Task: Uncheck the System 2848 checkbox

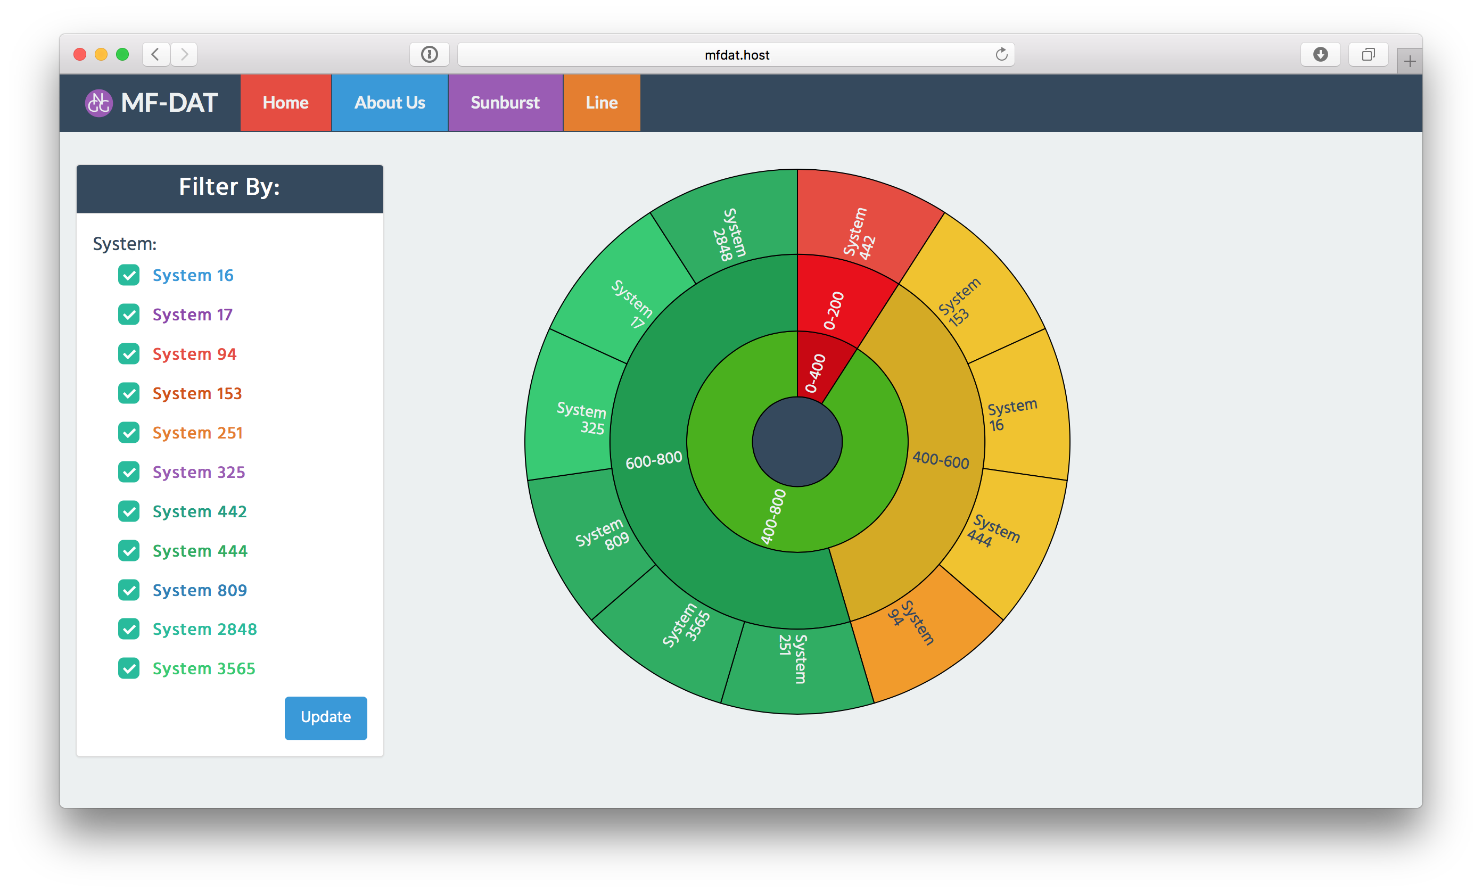Action: pos(129,630)
